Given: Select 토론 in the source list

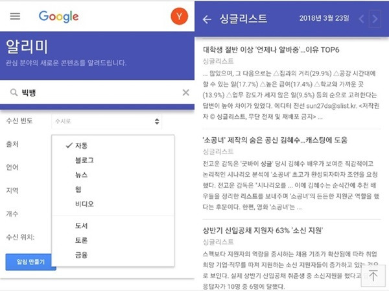Looking at the screenshot, I should [82, 240].
